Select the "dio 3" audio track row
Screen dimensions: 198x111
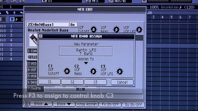click(x=11, y=35)
